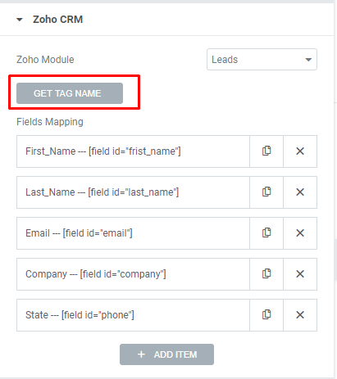The image size is (337, 379).
Task: Remove the State mapping item
Action: coord(300,315)
